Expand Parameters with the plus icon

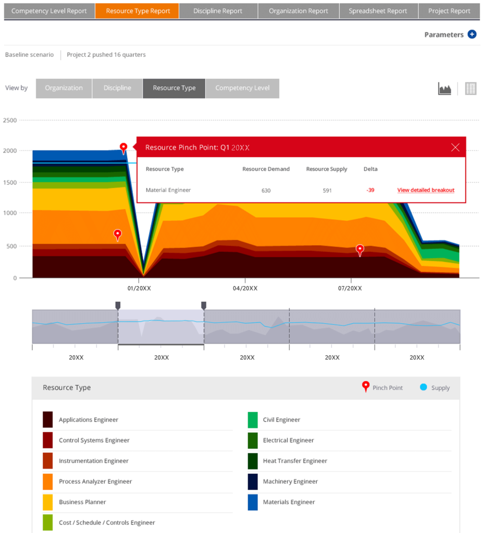[x=472, y=34]
